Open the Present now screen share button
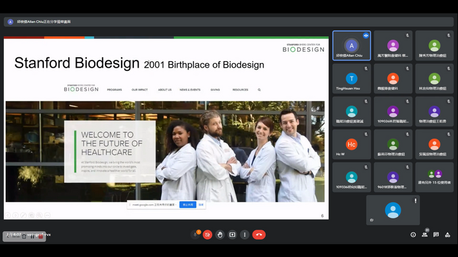 coord(232,235)
